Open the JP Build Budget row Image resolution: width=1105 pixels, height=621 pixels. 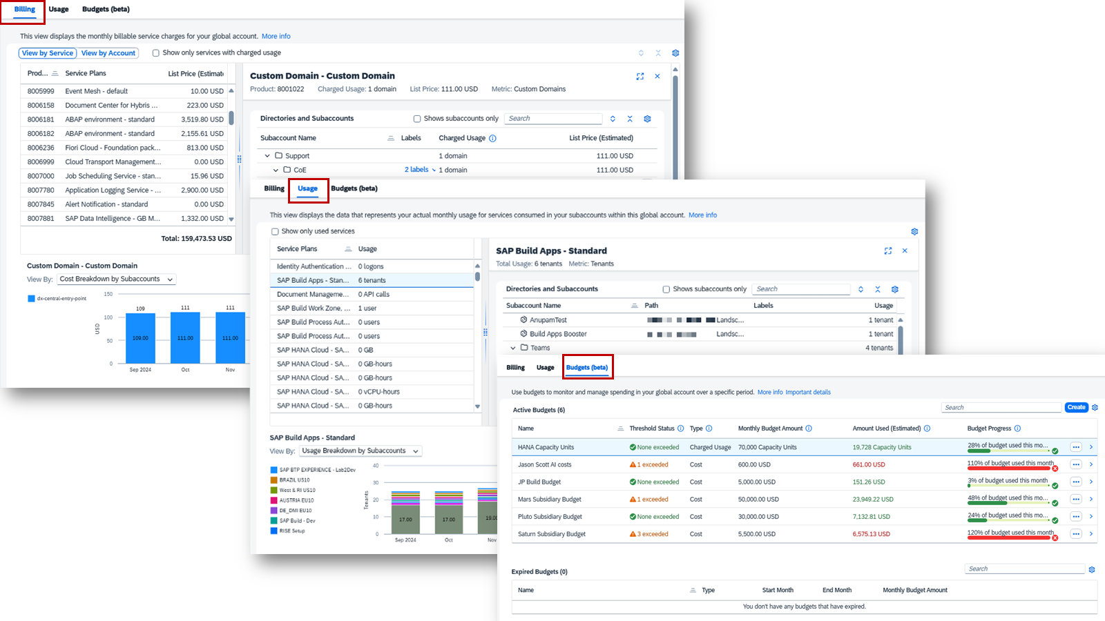coord(805,482)
